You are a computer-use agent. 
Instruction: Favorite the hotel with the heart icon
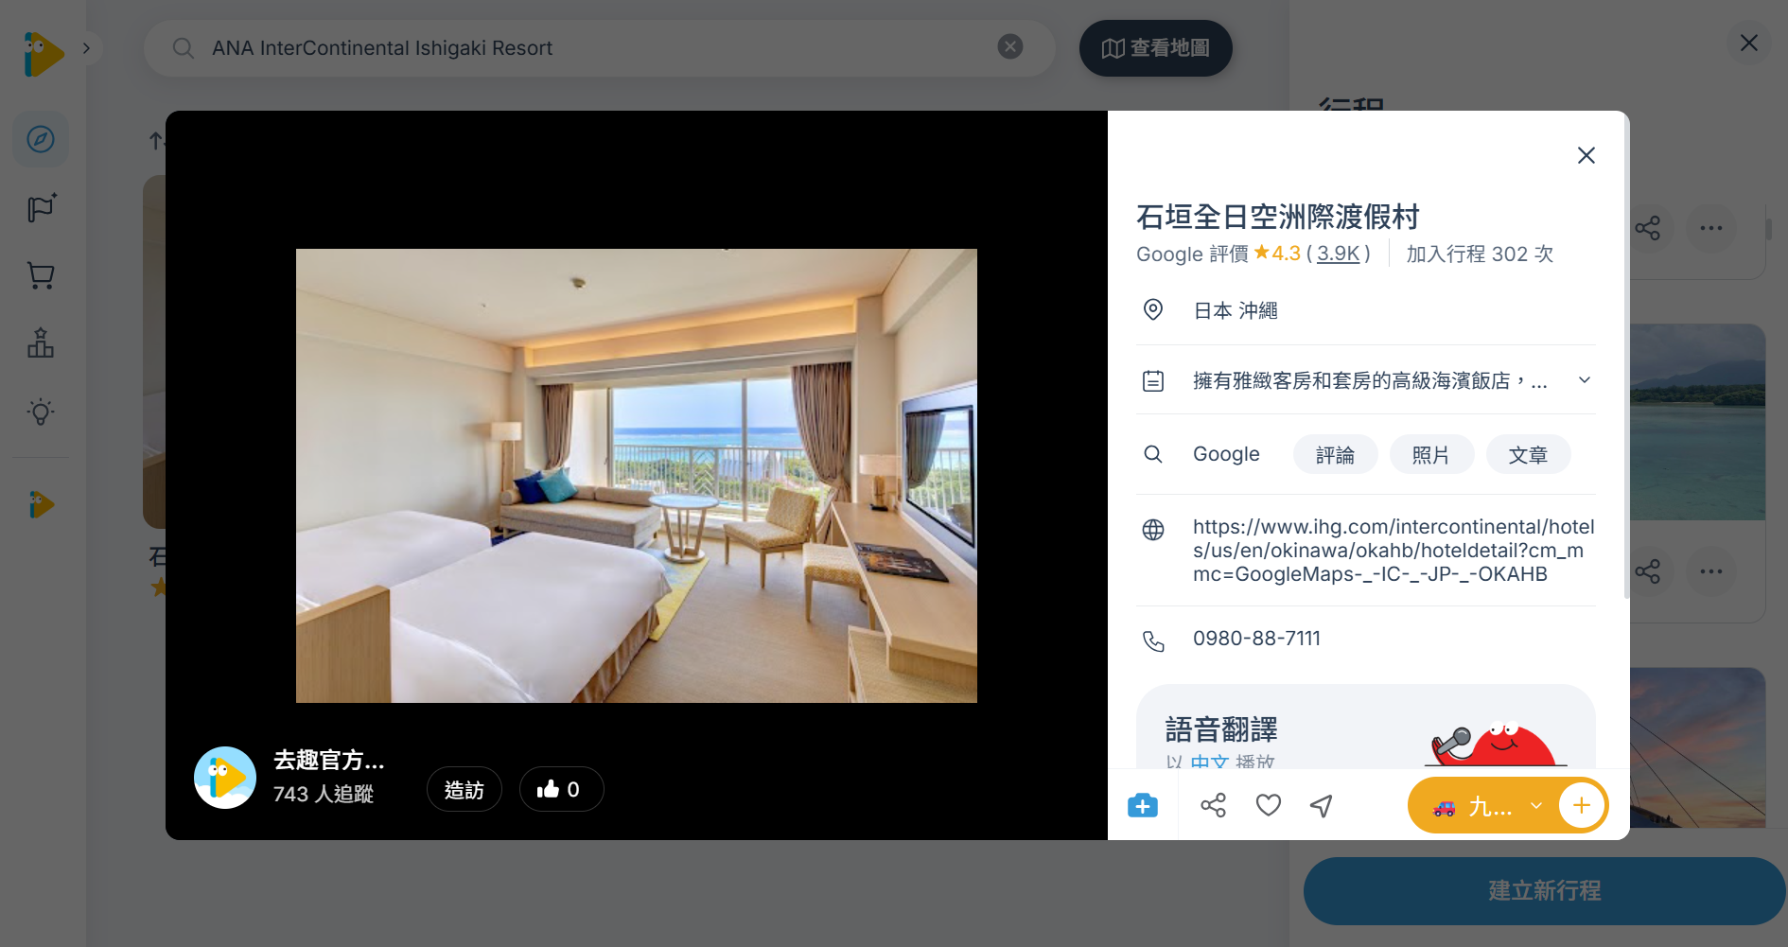(x=1268, y=805)
